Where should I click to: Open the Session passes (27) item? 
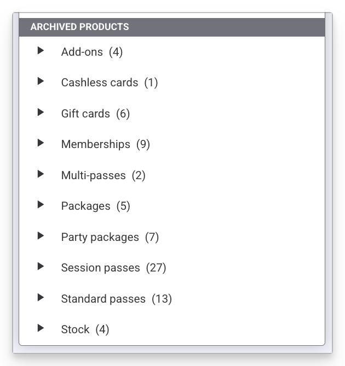[x=114, y=268]
